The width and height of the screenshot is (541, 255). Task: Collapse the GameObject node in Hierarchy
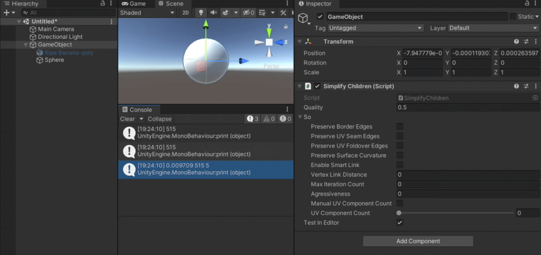[25, 45]
